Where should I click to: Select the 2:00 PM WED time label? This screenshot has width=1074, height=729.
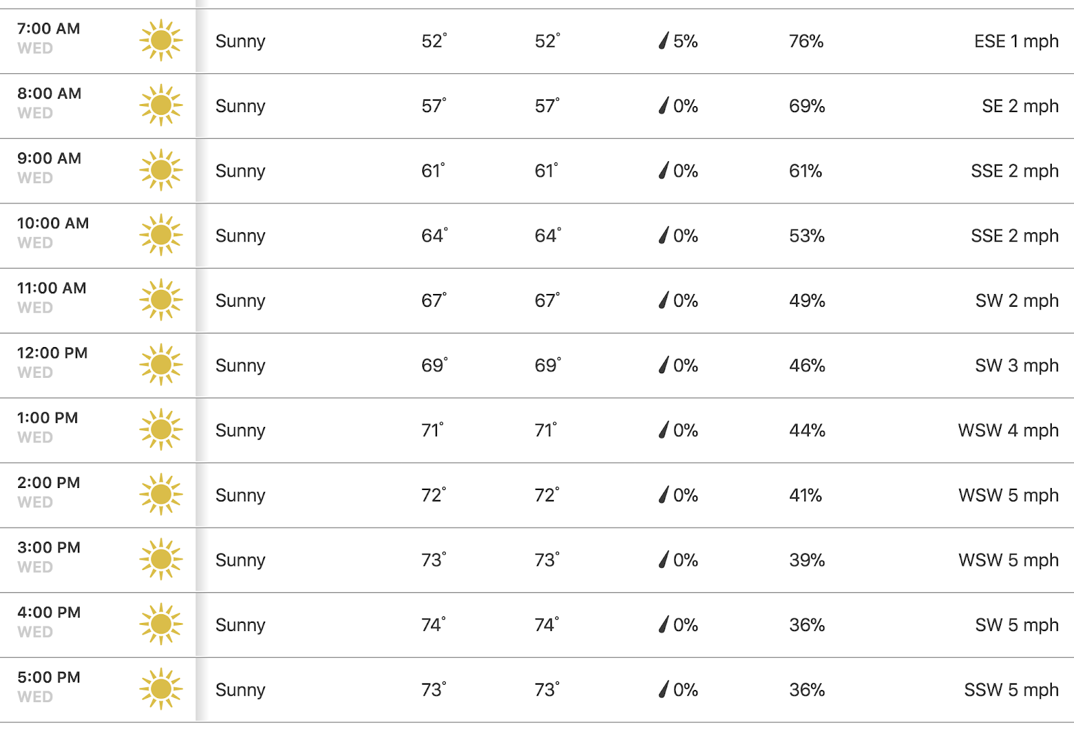[x=48, y=492]
